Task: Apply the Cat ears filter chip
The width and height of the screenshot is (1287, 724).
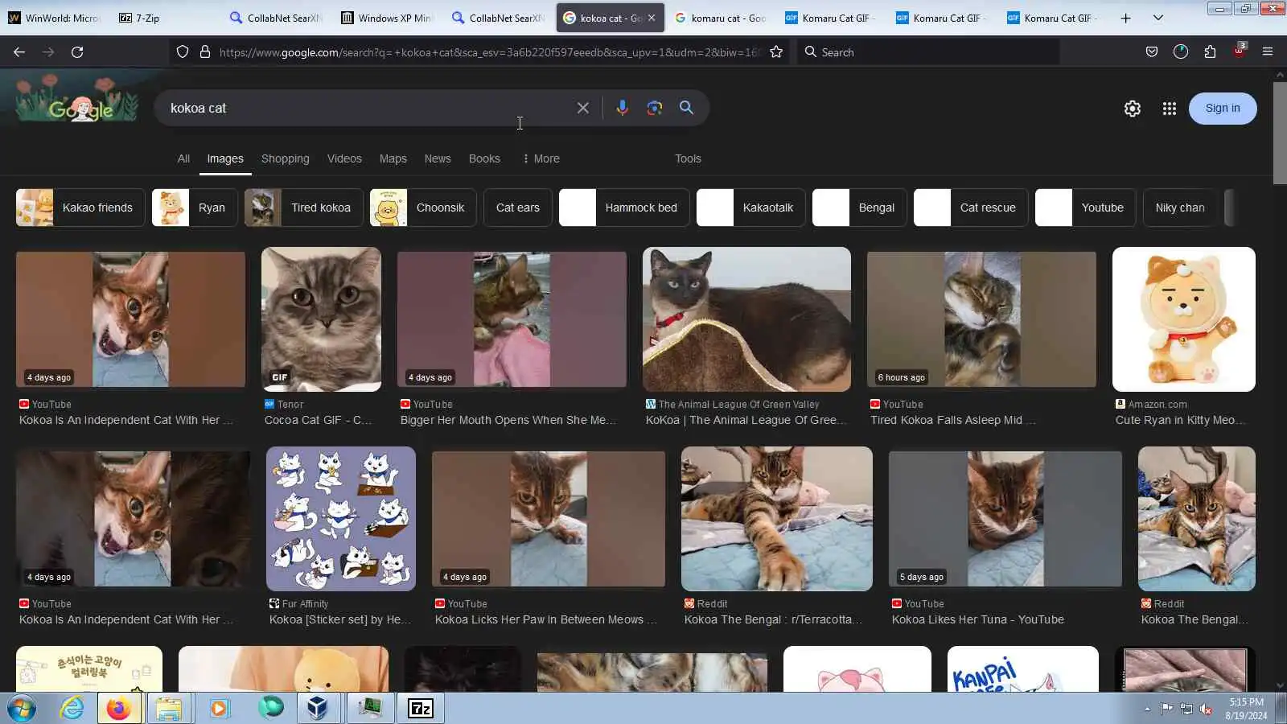Action: tap(518, 208)
